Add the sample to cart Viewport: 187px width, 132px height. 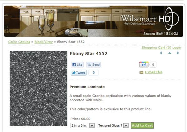point(142,125)
